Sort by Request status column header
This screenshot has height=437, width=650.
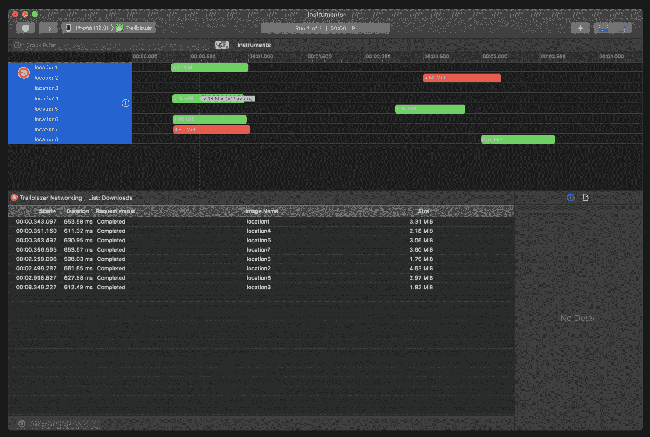point(115,211)
